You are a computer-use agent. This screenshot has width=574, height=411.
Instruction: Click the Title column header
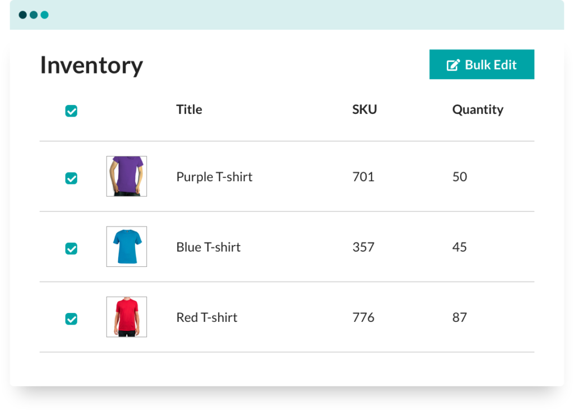[189, 109]
